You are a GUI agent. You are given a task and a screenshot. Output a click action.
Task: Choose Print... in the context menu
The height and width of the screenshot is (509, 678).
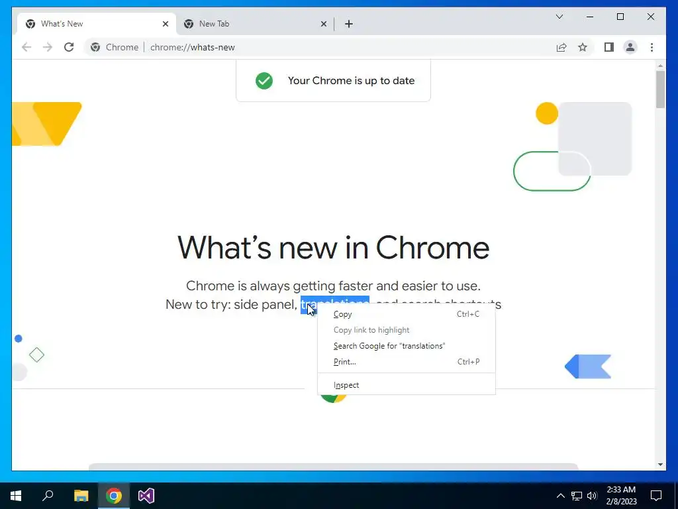(x=407, y=362)
